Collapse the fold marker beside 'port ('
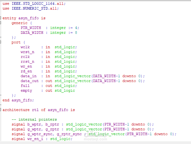Screen dimensions: 191x144 (x=0, y=42)
